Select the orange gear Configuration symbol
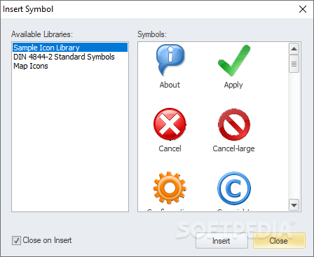Screen dimensions: 314x257 point(170,188)
